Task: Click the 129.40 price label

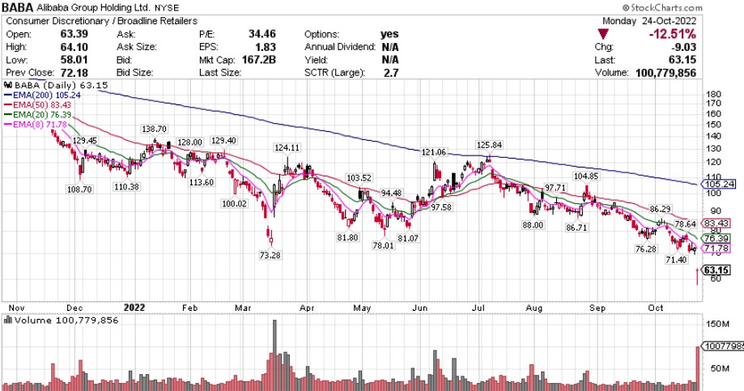Action: coord(223,141)
